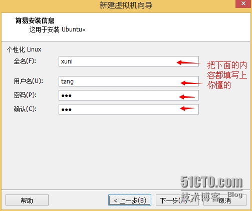Click the 全名(F): label
Image resolution: width=252 pixels, height=211 pixels.
(25, 61)
